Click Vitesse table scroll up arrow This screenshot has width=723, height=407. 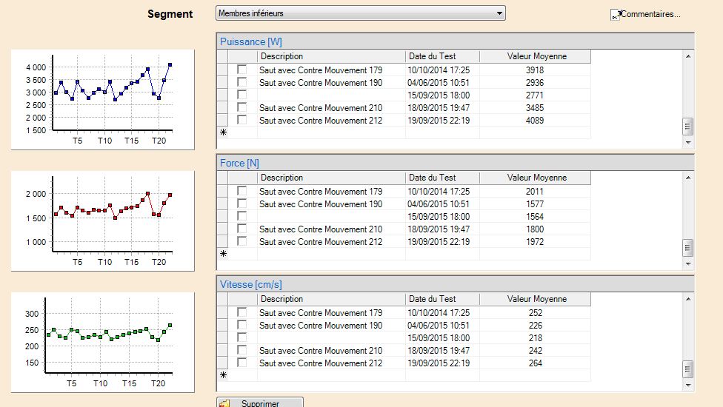(x=688, y=299)
